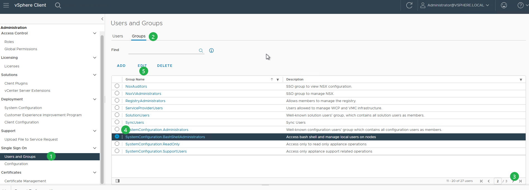
Task: Click the DELETE button
Action: tap(165, 66)
